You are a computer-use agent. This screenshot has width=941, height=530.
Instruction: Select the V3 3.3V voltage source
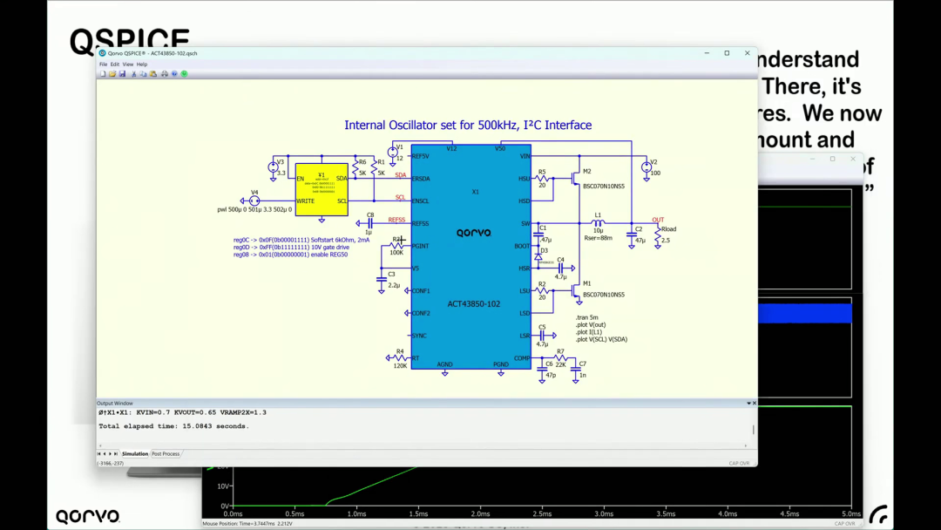(273, 166)
